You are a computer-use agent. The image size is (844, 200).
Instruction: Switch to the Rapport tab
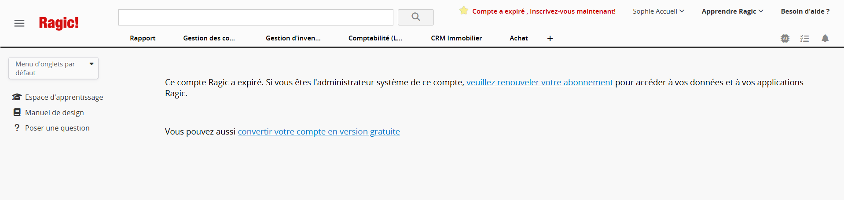tap(143, 38)
